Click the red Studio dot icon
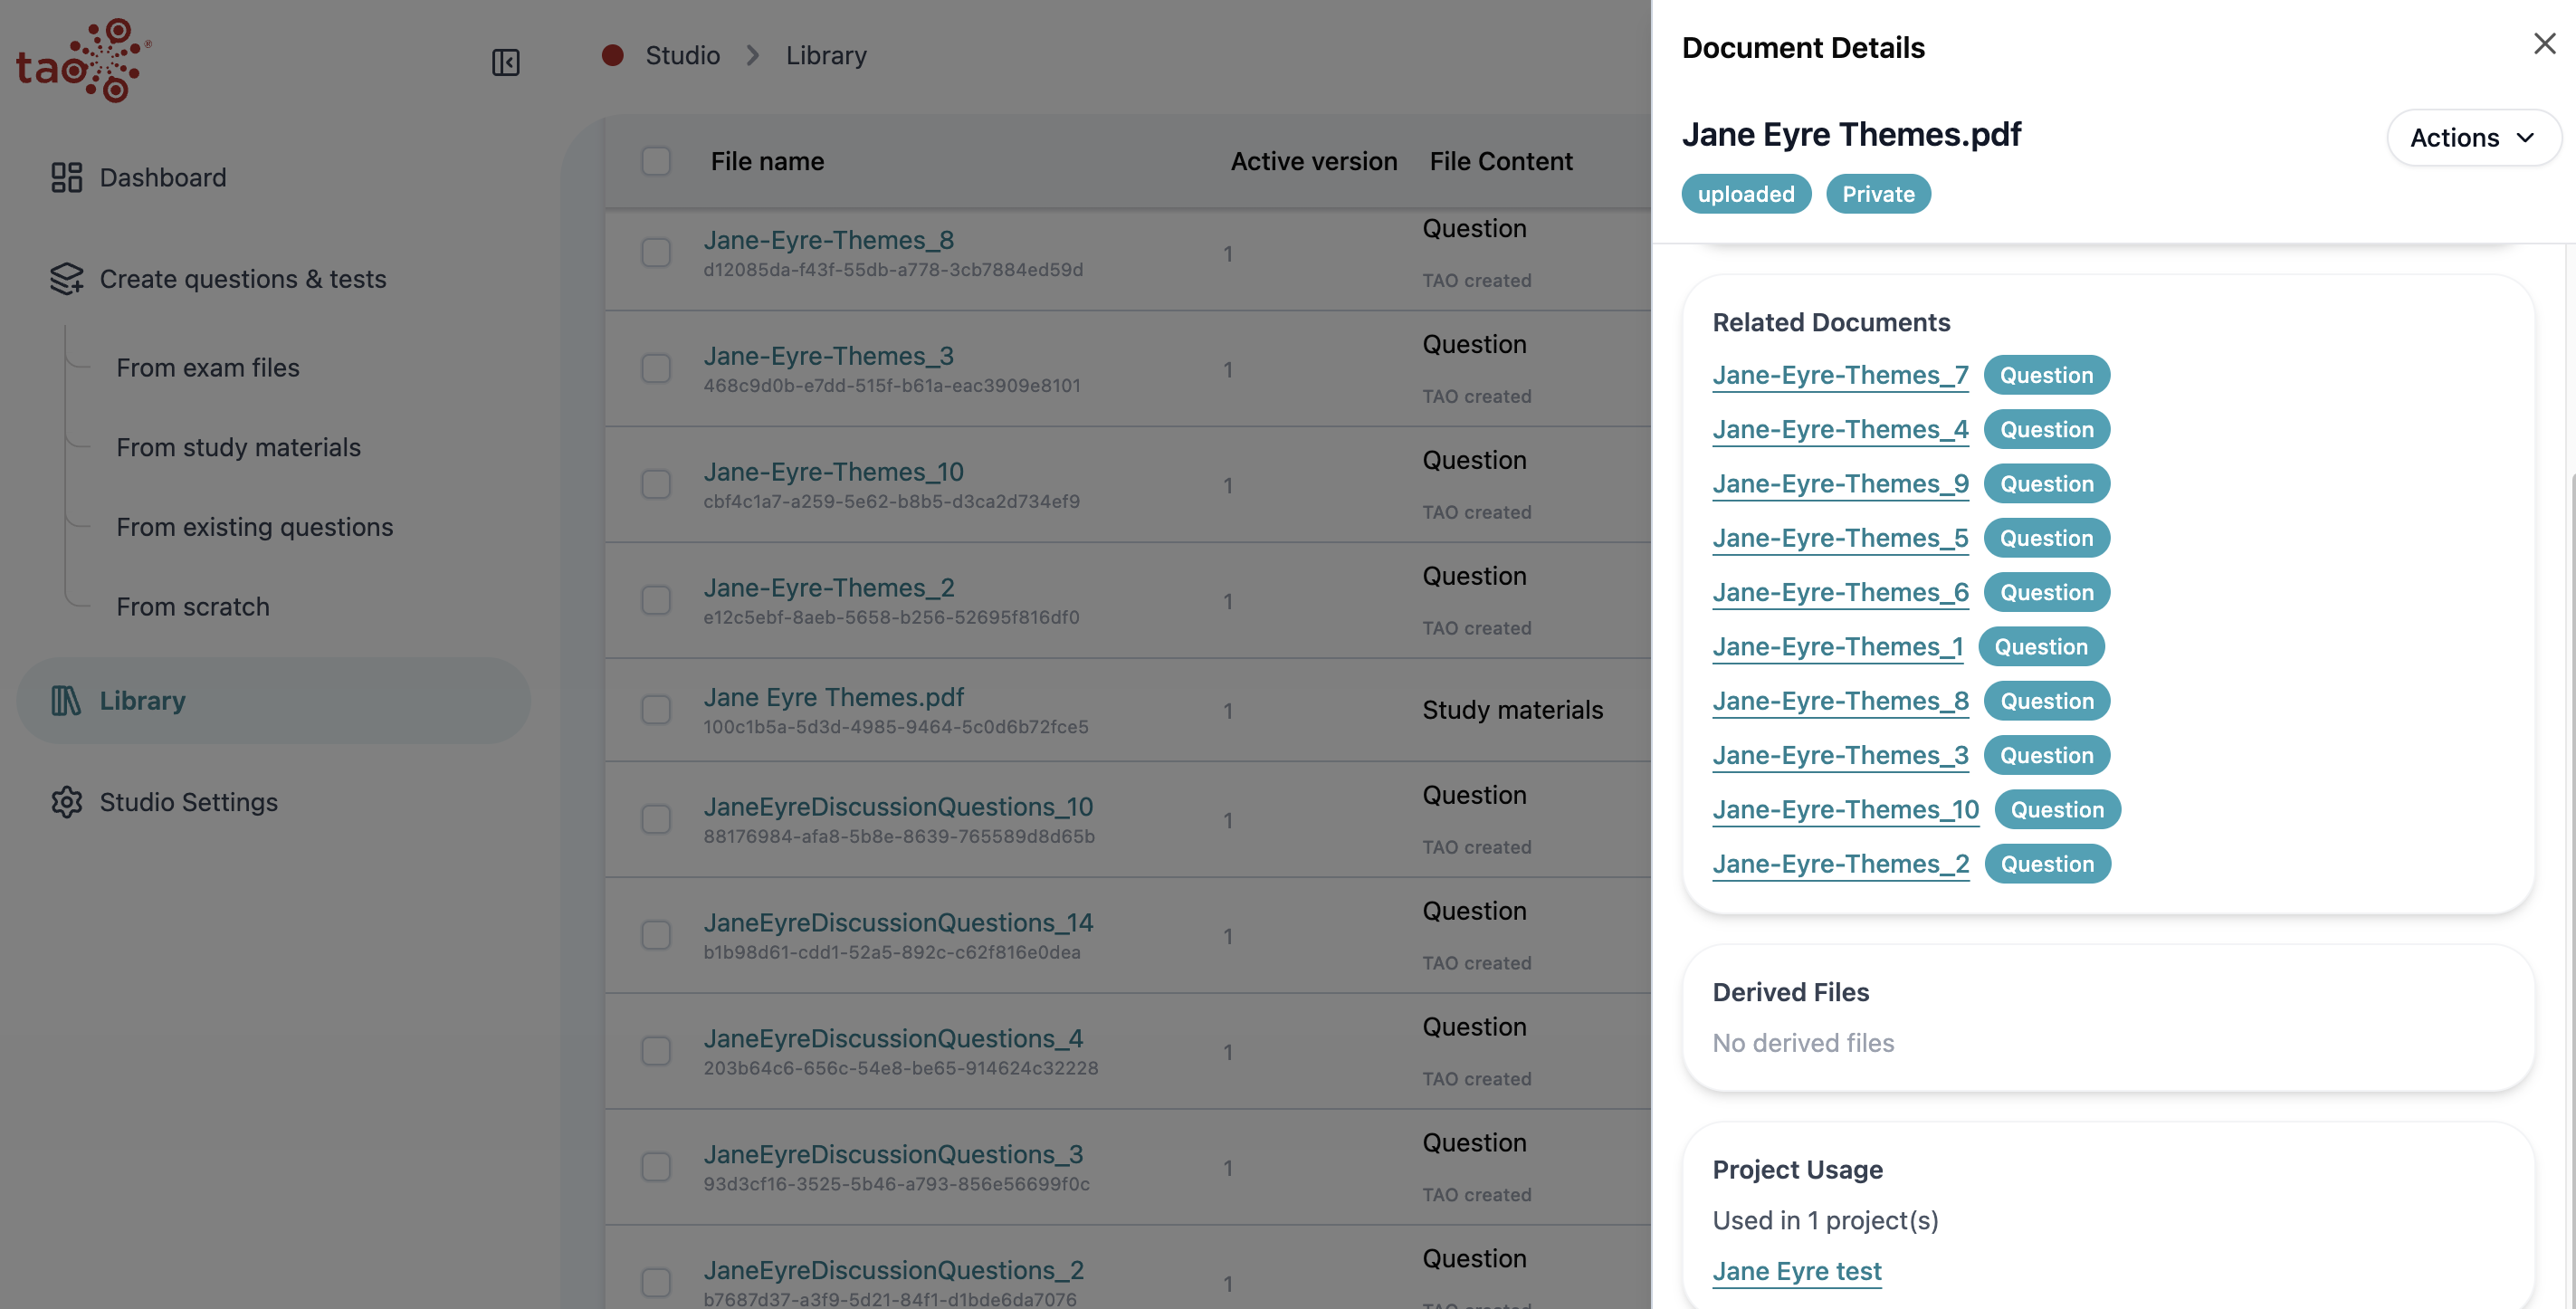 [x=613, y=55]
